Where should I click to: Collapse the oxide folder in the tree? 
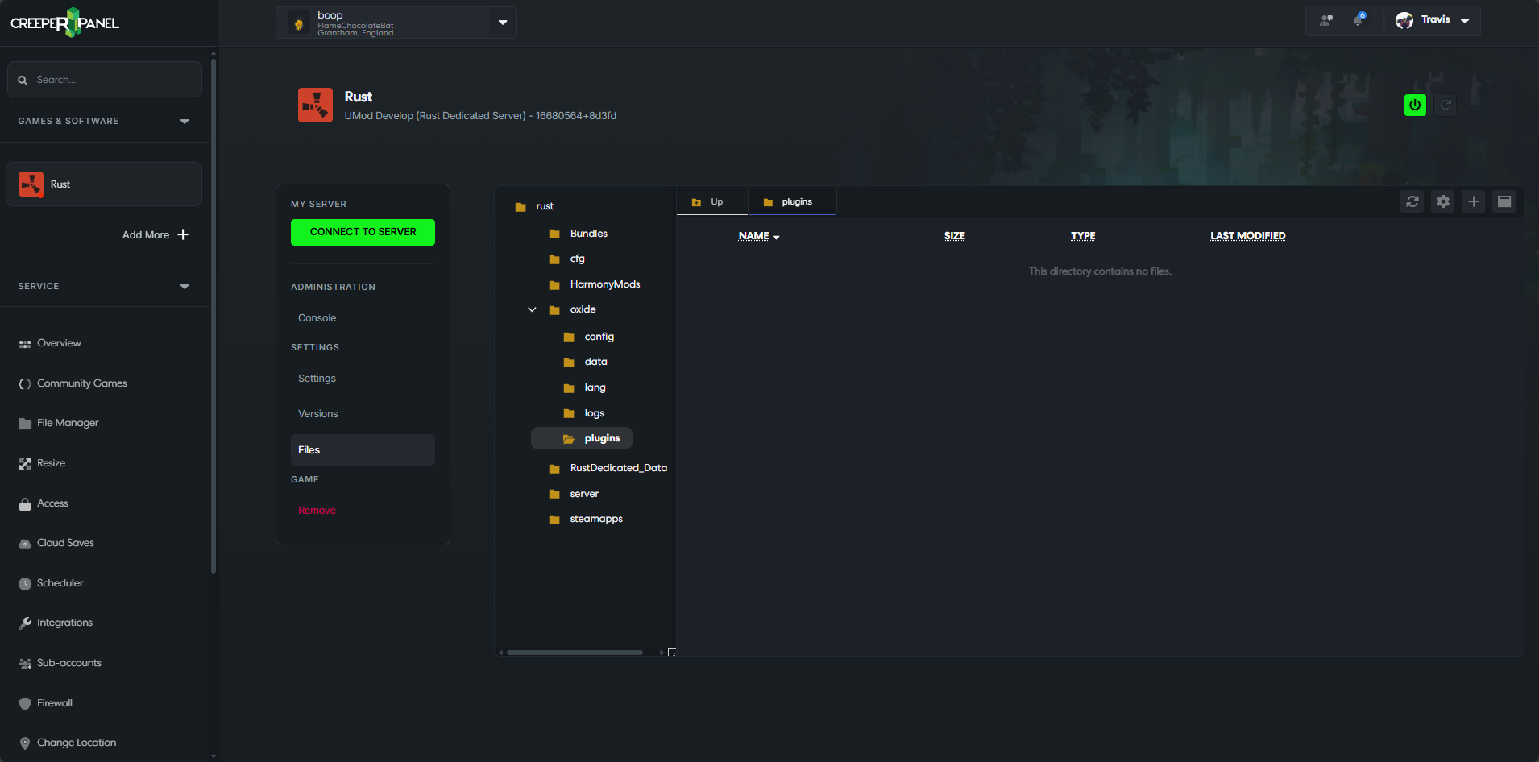tap(532, 309)
